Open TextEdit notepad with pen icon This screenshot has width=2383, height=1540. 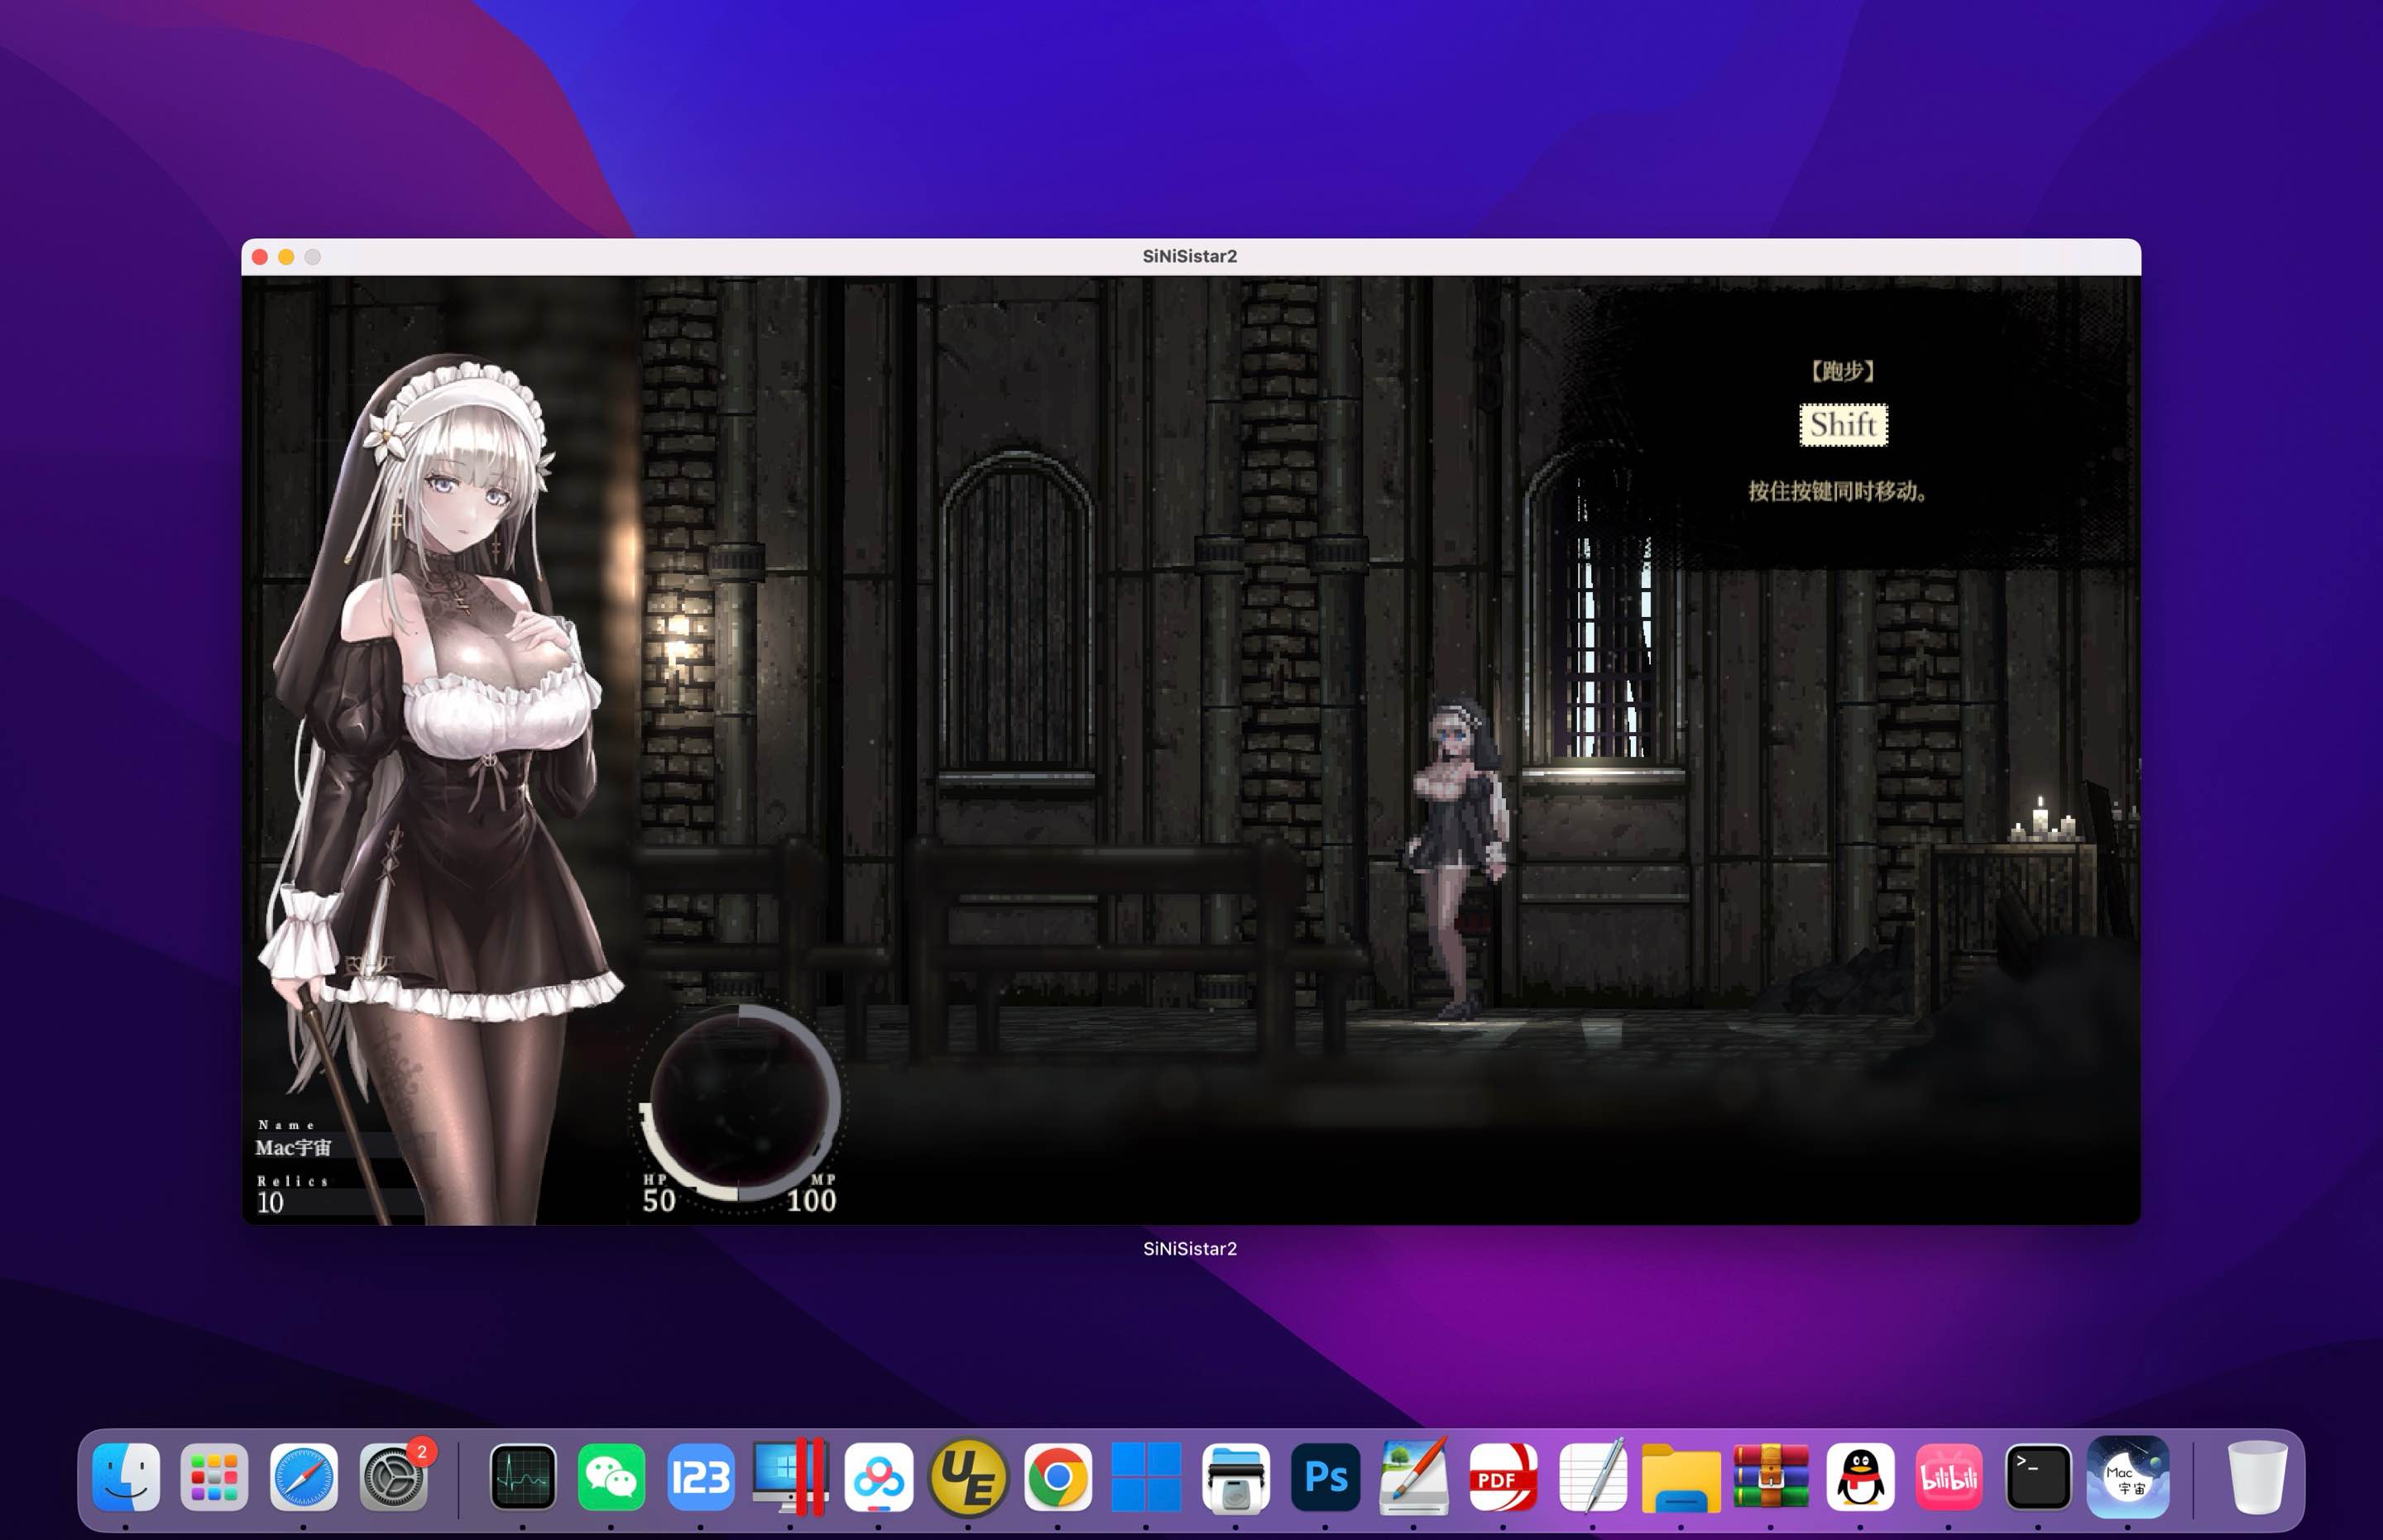coord(1593,1477)
